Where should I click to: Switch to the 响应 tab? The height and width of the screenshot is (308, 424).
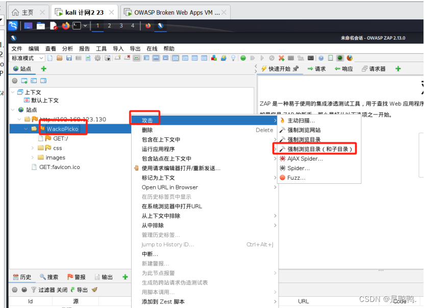pos(344,69)
